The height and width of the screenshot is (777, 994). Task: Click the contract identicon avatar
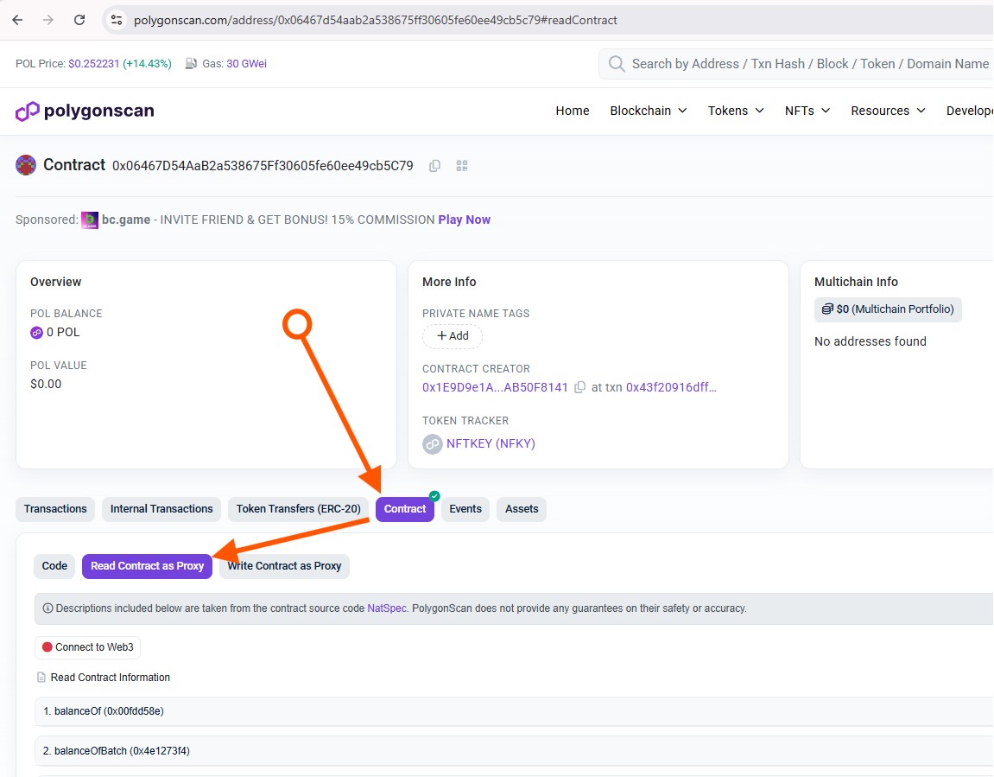tap(26, 165)
